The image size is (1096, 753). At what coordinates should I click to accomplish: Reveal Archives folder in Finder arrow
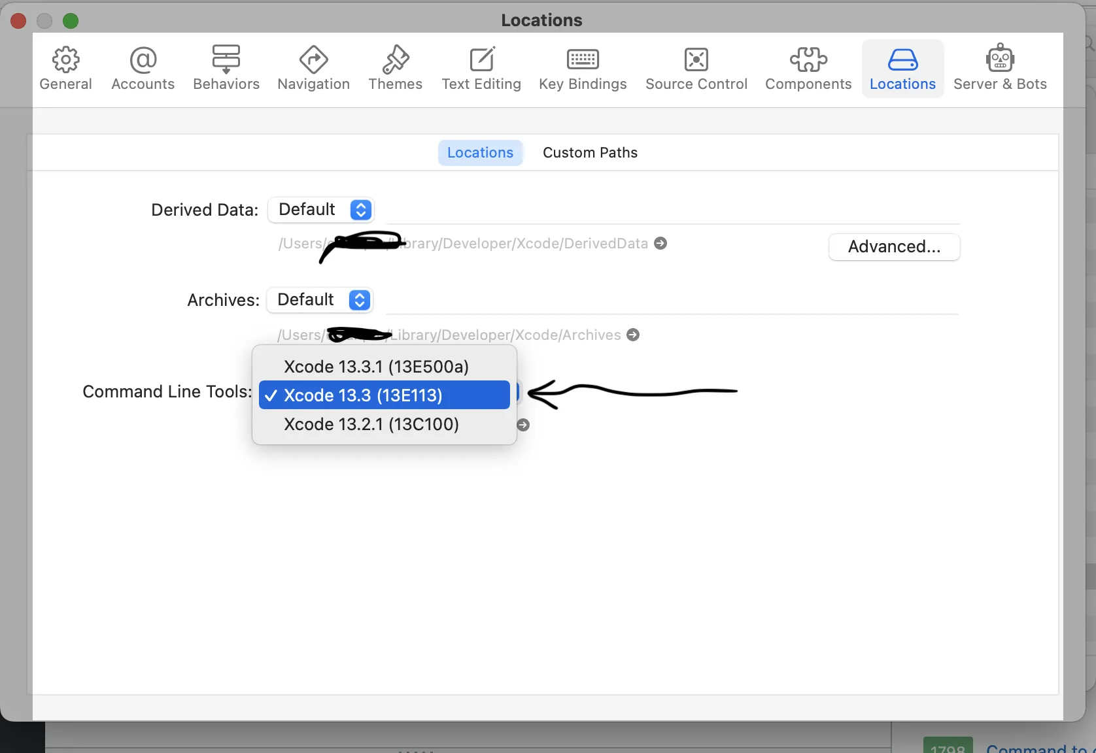[633, 335]
